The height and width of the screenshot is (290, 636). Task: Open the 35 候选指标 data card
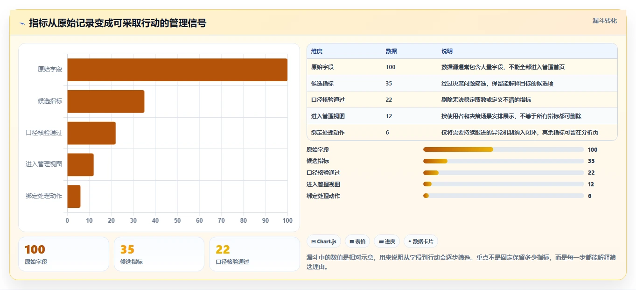point(159,254)
